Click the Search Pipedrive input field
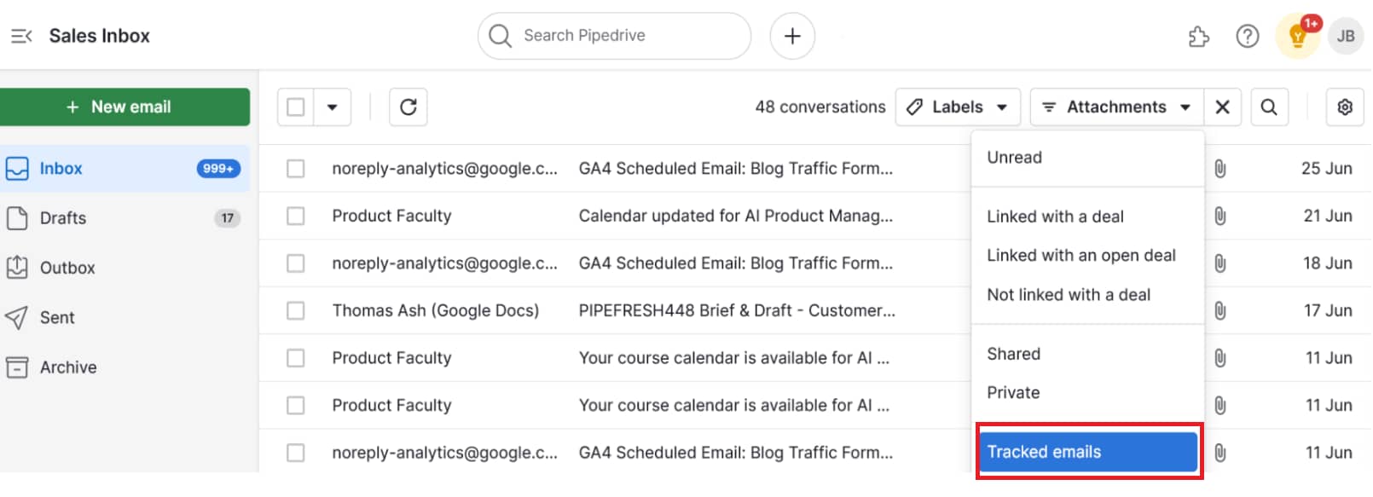The height and width of the screenshot is (497, 1373). pyautogui.click(x=614, y=36)
